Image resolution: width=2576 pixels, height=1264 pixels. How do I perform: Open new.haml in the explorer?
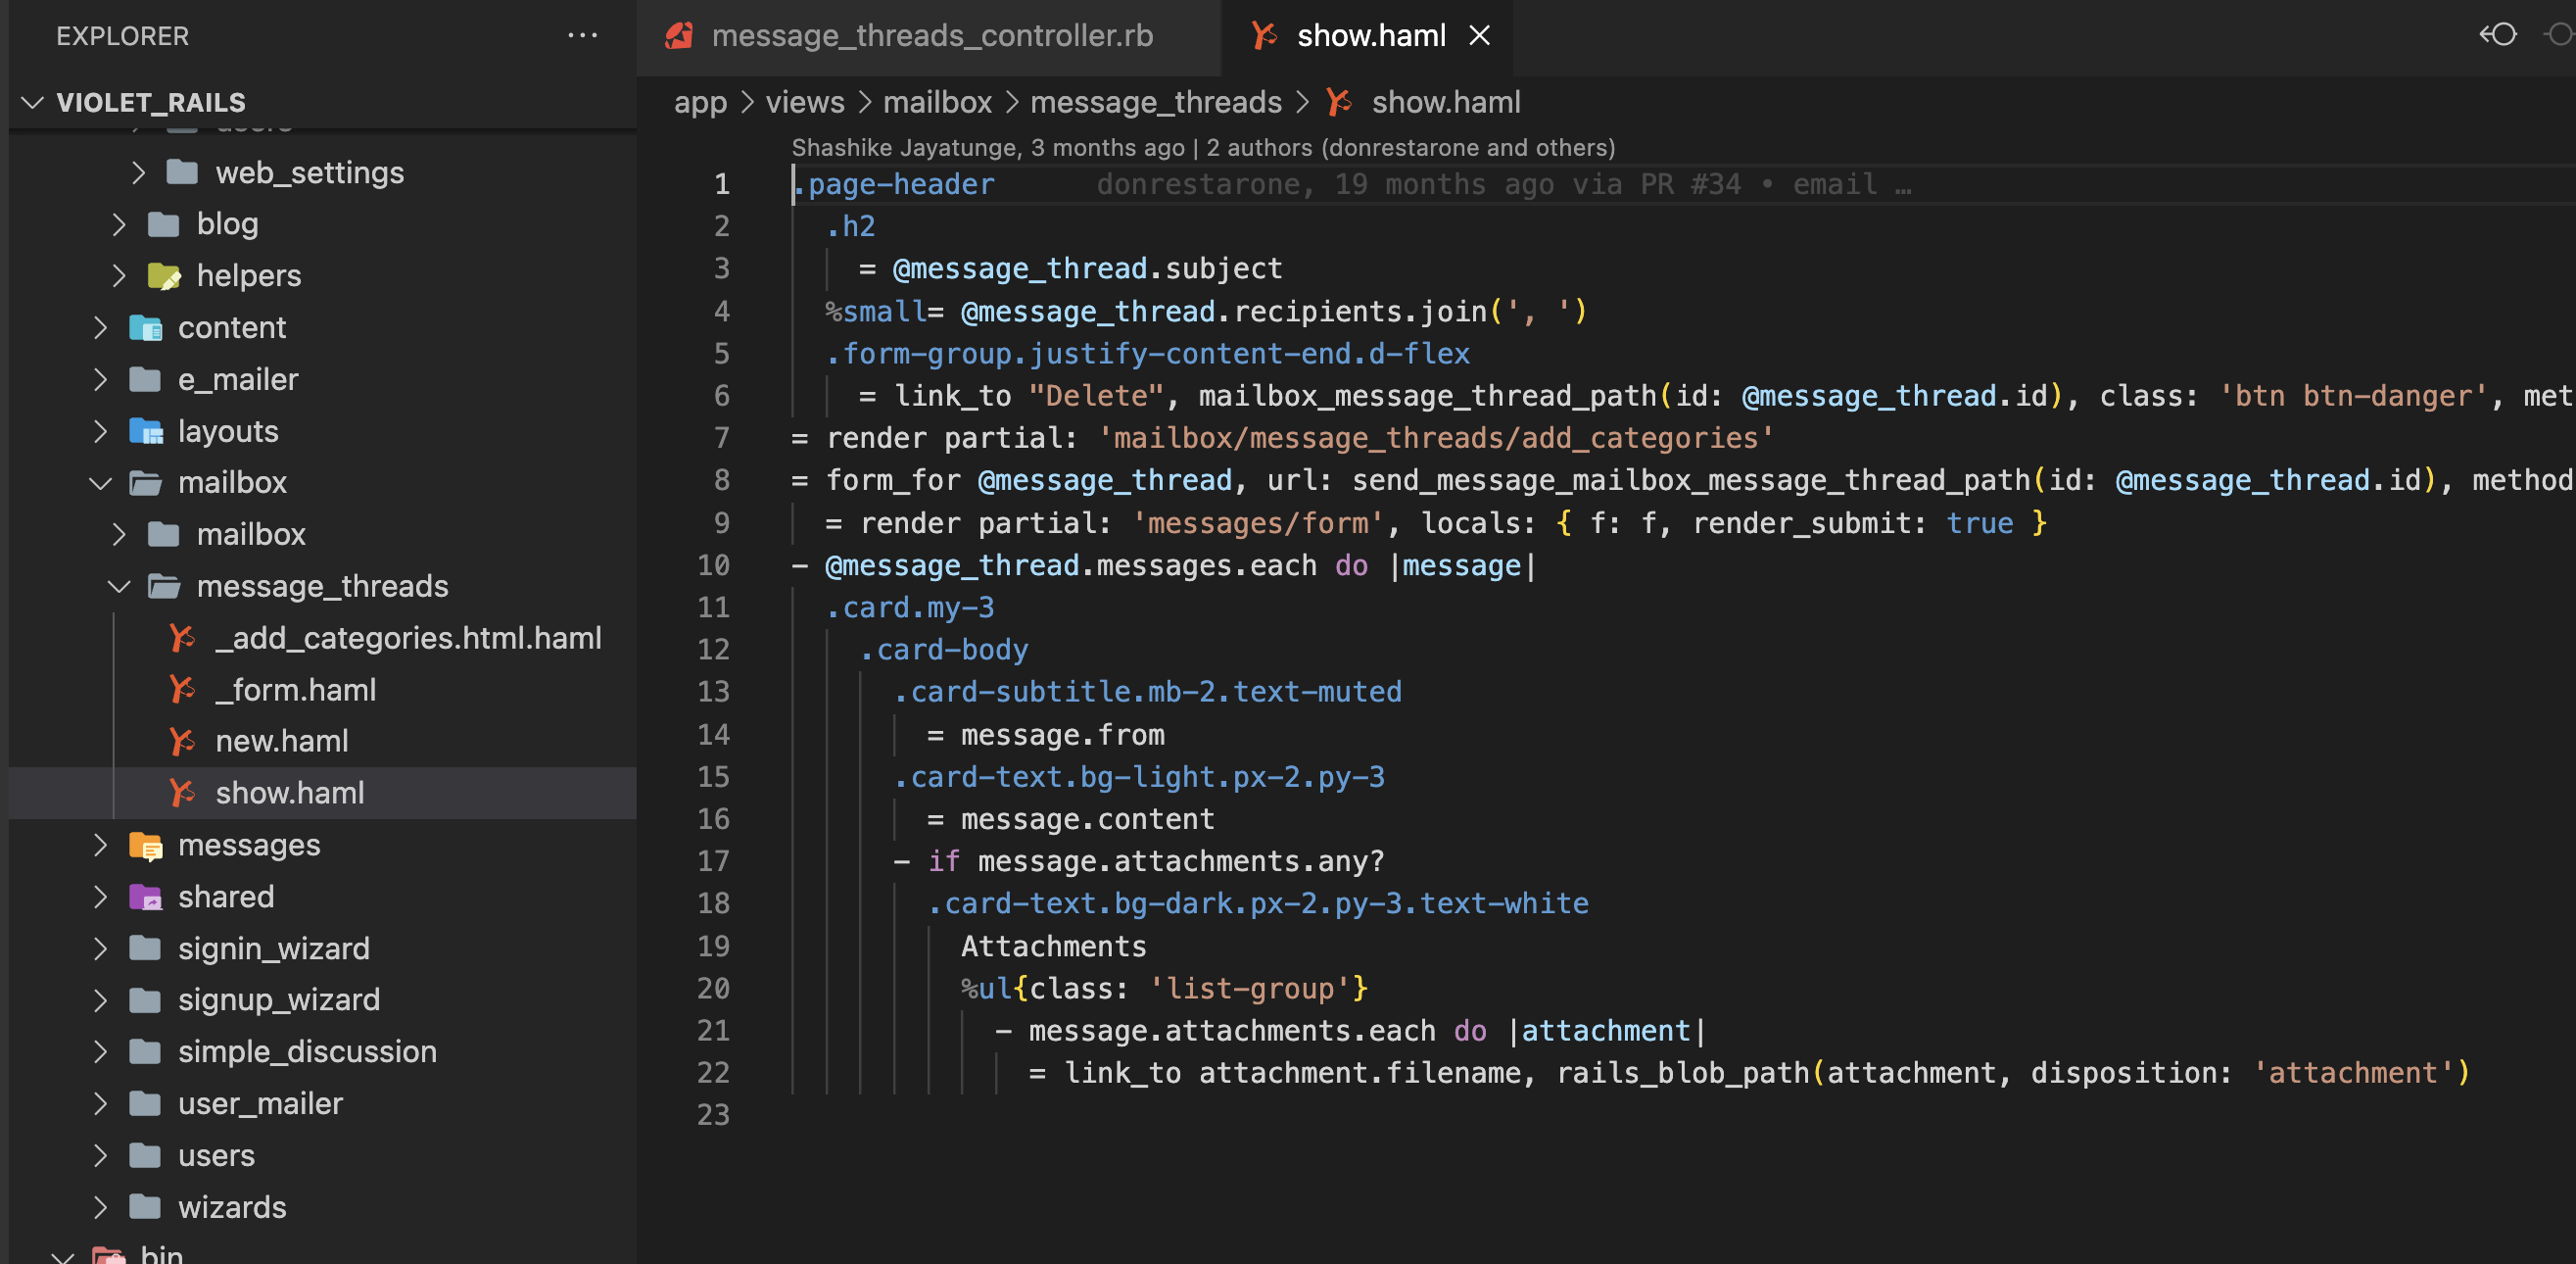point(282,741)
